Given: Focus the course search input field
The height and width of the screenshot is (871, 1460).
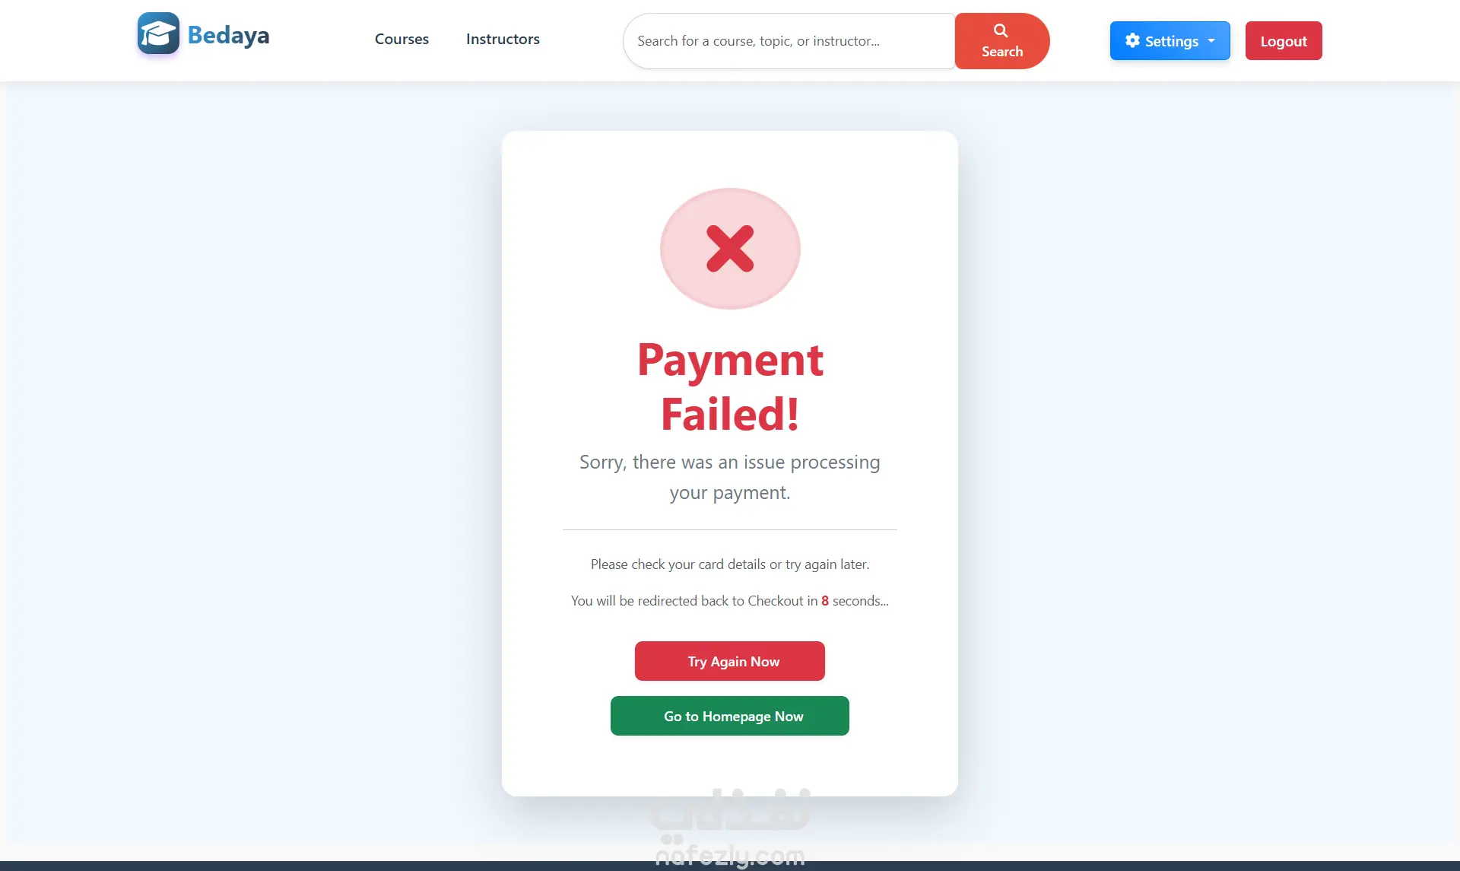Looking at the screenshot, I should [x=789, y=41].
